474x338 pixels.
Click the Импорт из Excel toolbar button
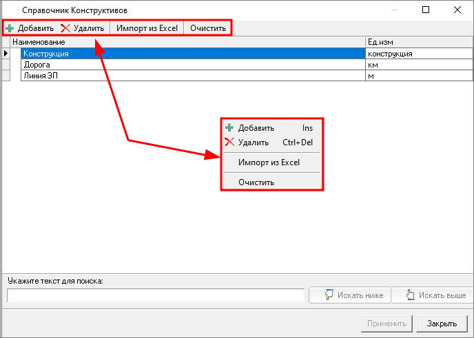pos(147,29)
